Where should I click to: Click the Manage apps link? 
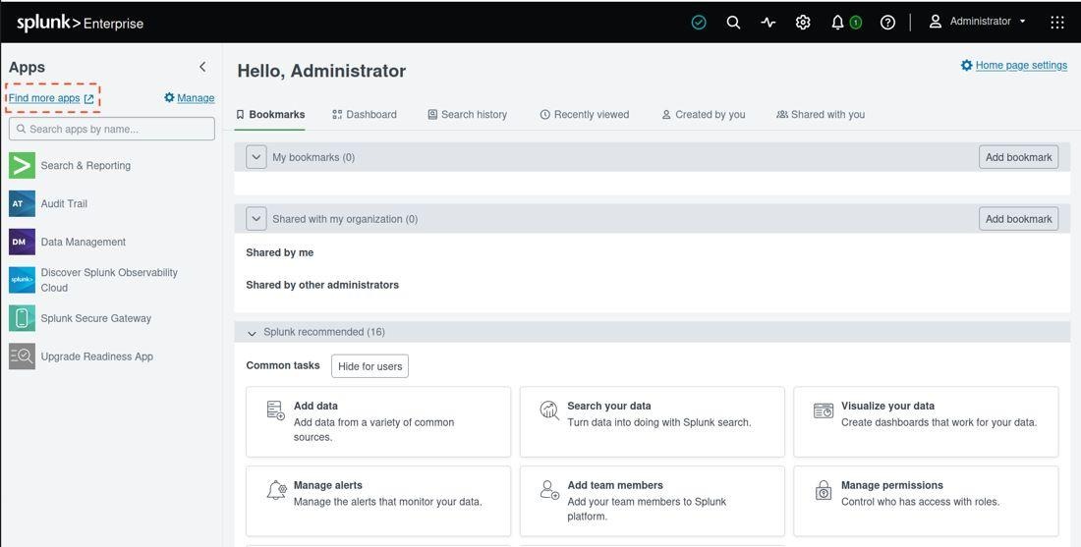click(x=189, y=98)
